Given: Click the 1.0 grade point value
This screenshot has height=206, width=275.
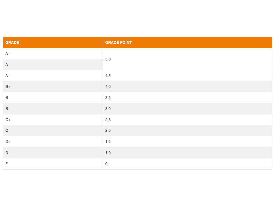Looking at the screenshot, I should point(108,153).
